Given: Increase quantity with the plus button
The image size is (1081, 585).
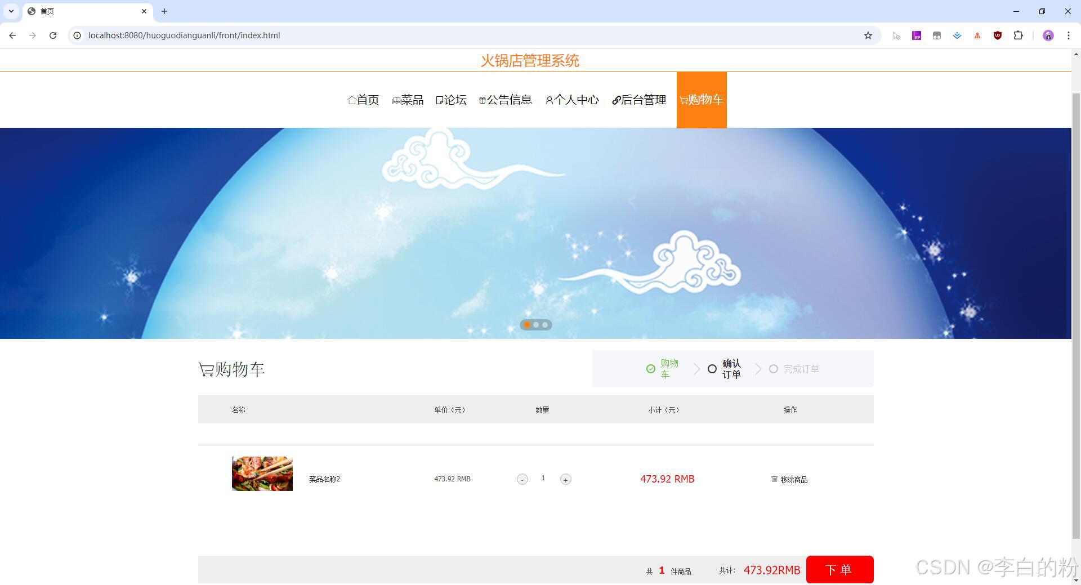Looking at the screenshot, I should tap(566, 479).
